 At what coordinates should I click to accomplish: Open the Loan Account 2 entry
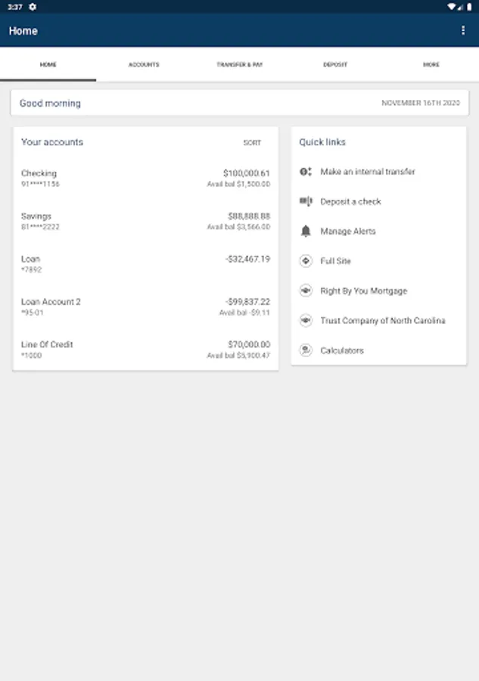click(x=145, y=306)
